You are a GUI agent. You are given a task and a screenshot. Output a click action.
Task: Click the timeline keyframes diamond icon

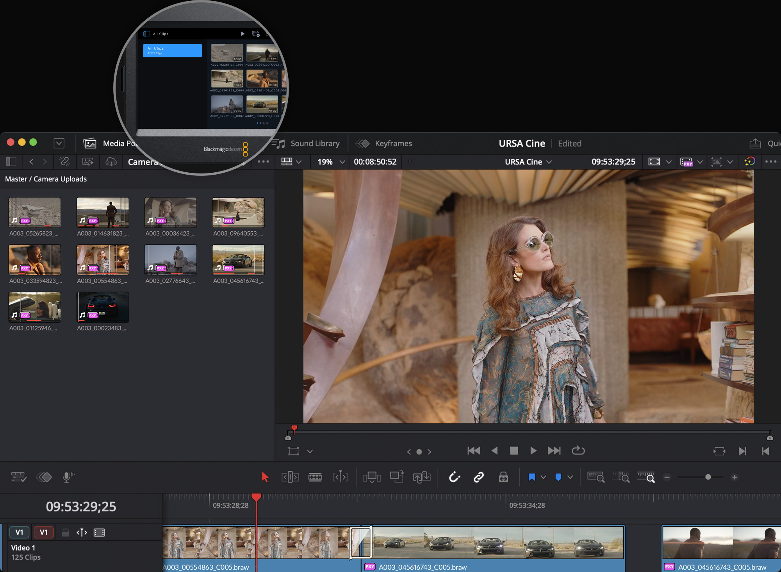(44, 477)
